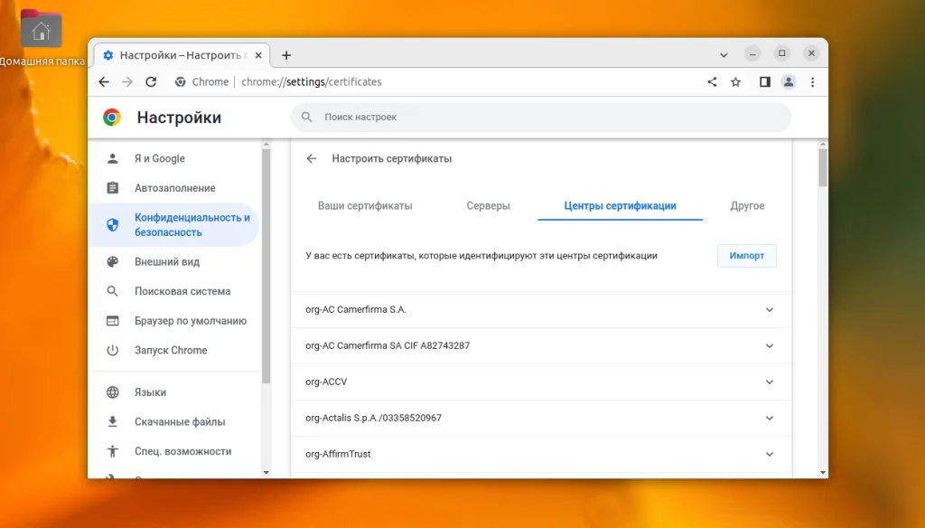Click the share icon in the address bar
Viewport: 925px width, 528px height.
coord(711,81)
